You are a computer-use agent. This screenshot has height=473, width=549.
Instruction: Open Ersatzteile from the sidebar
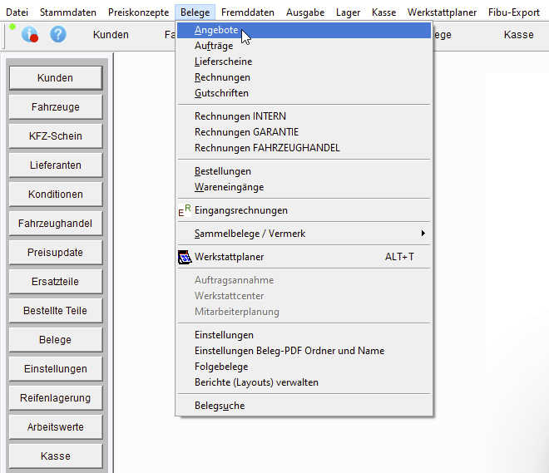tap(56, 281)
